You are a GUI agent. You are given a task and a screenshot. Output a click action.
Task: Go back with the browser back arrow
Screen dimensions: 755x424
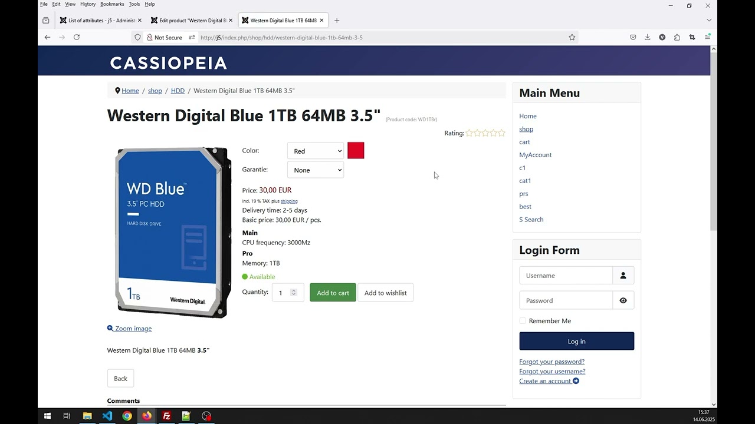[x=47, y=37]
